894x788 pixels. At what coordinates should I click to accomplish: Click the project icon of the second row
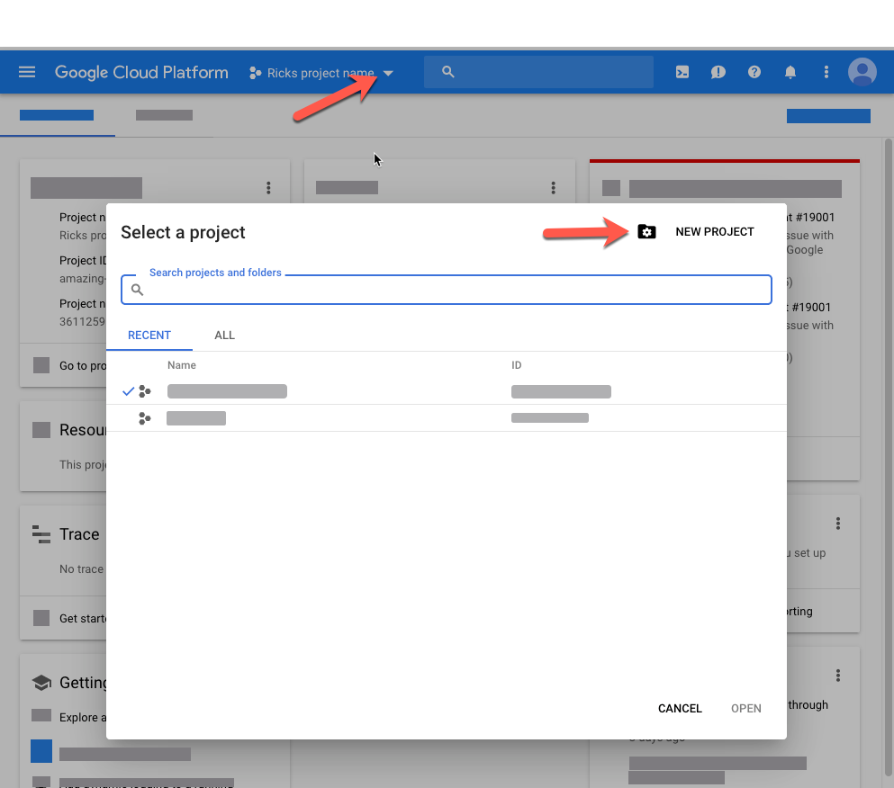point(145,418)
